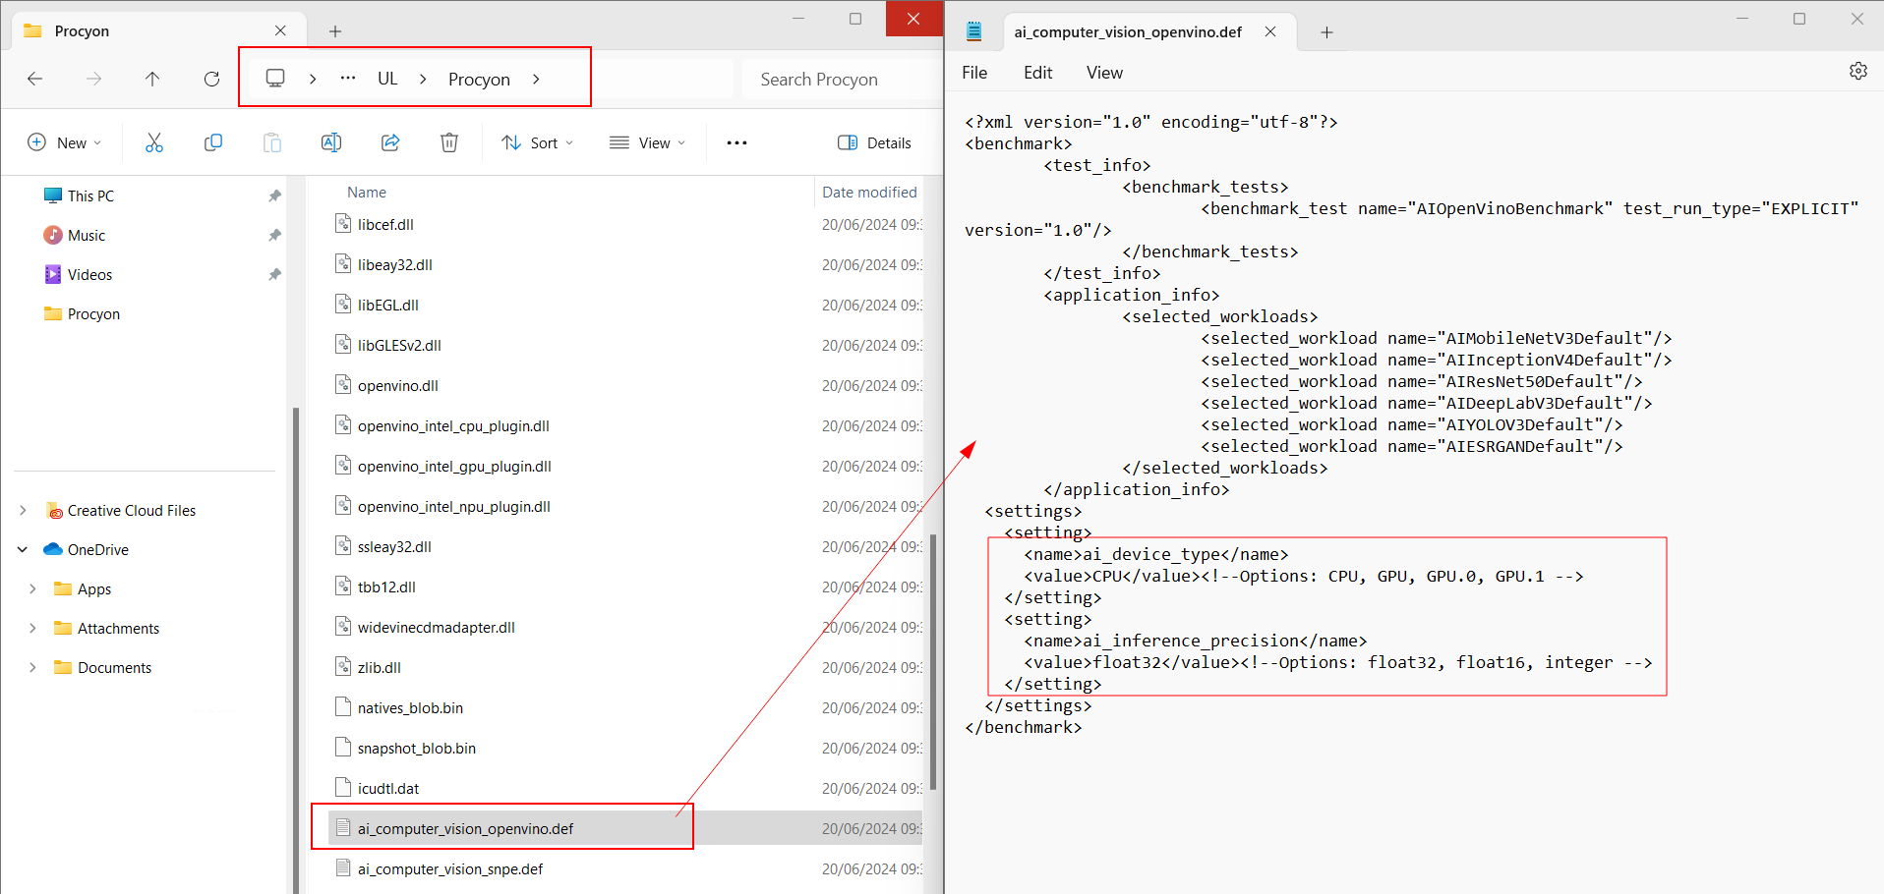Open the New dropdown in Explorer

tap(65, 142)
